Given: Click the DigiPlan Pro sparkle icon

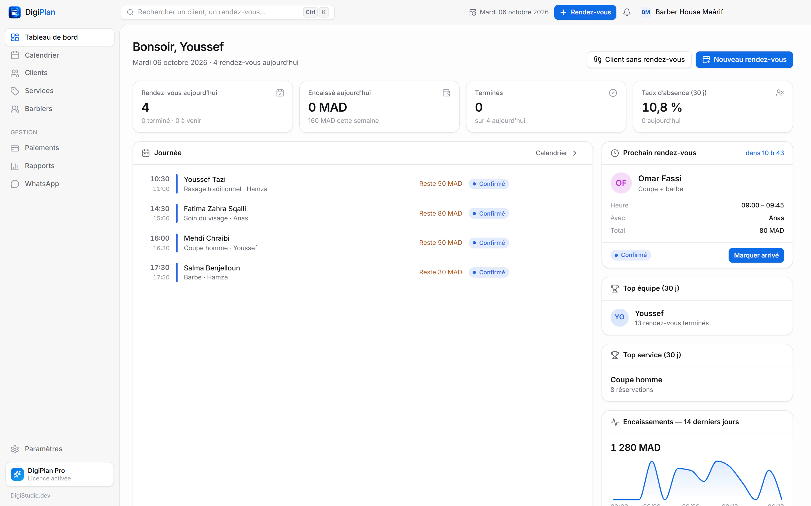Looking at the screenshot, I should click(x=17, y=474).
